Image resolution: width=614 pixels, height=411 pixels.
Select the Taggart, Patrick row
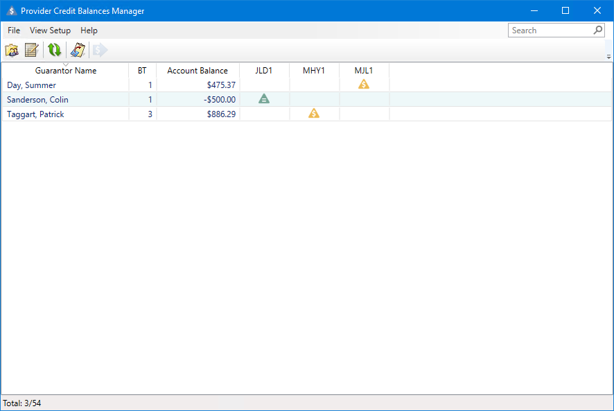(x=35, y=114)
